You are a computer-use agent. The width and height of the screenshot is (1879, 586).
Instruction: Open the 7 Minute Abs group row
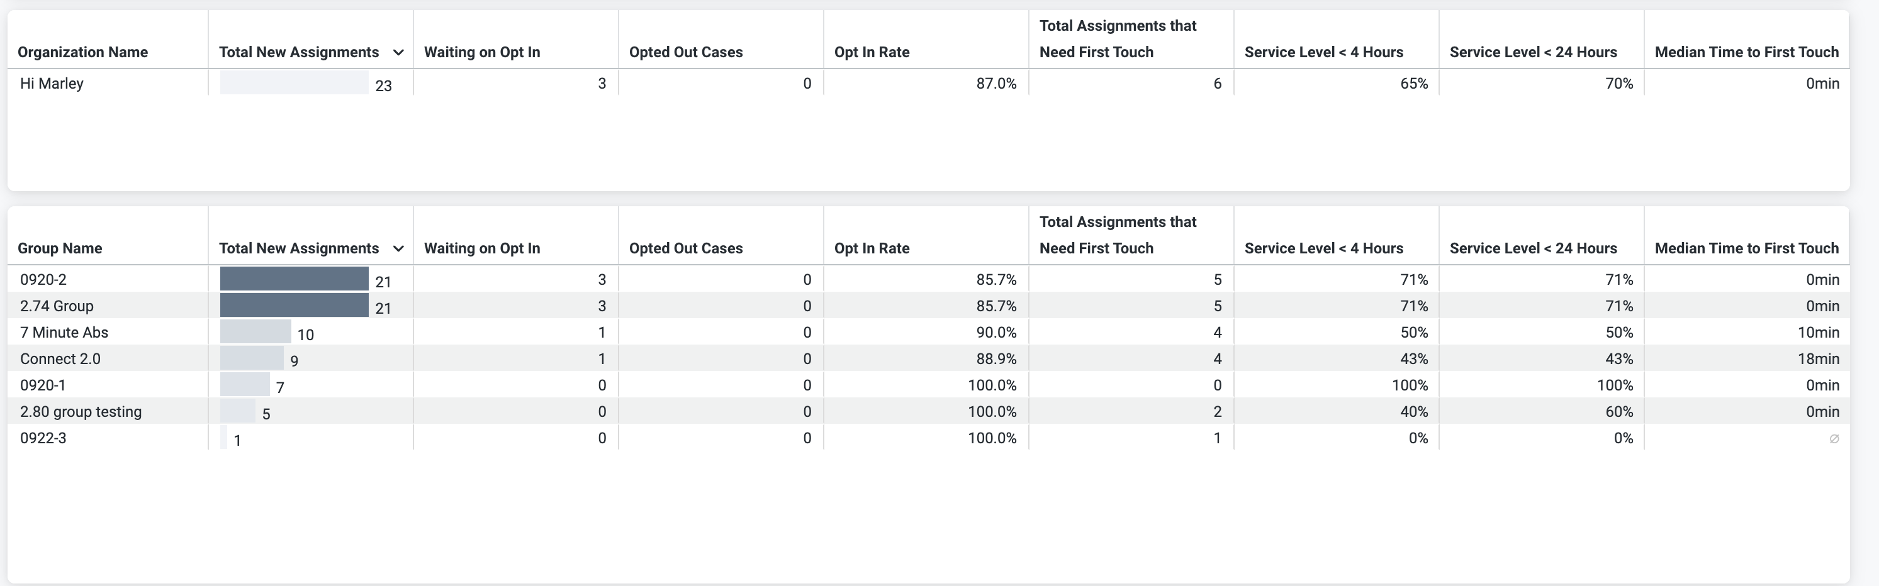(64, 333)
